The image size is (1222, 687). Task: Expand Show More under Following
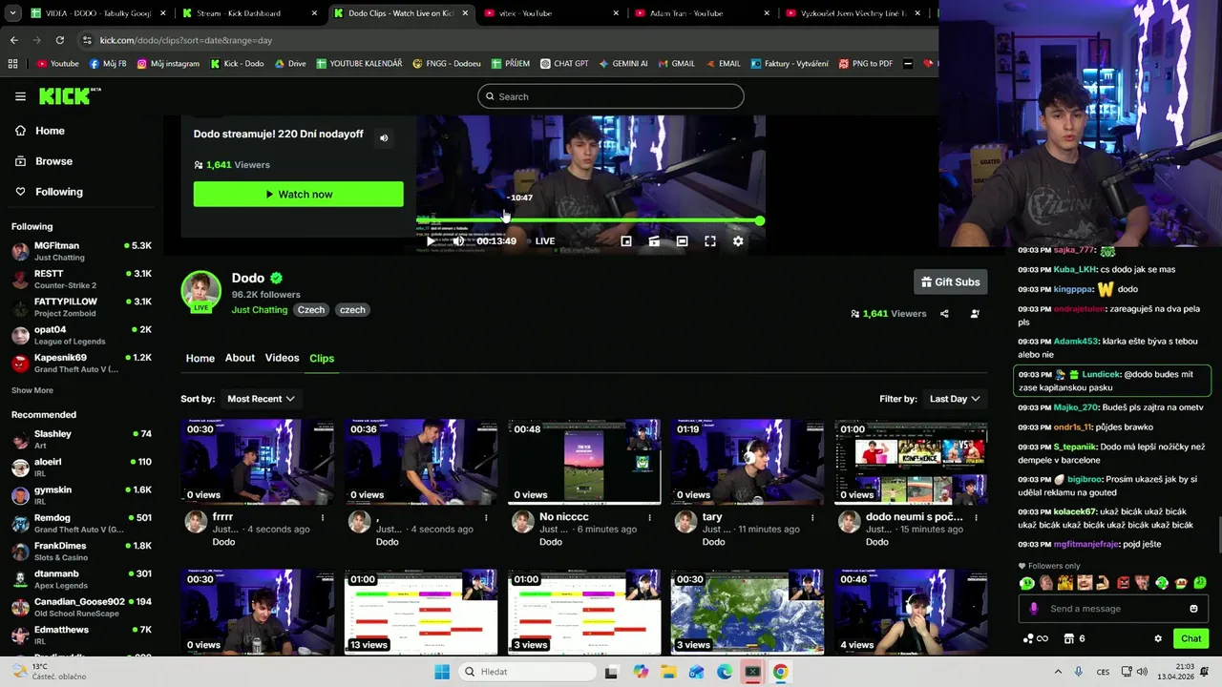(x=32, y=390)
